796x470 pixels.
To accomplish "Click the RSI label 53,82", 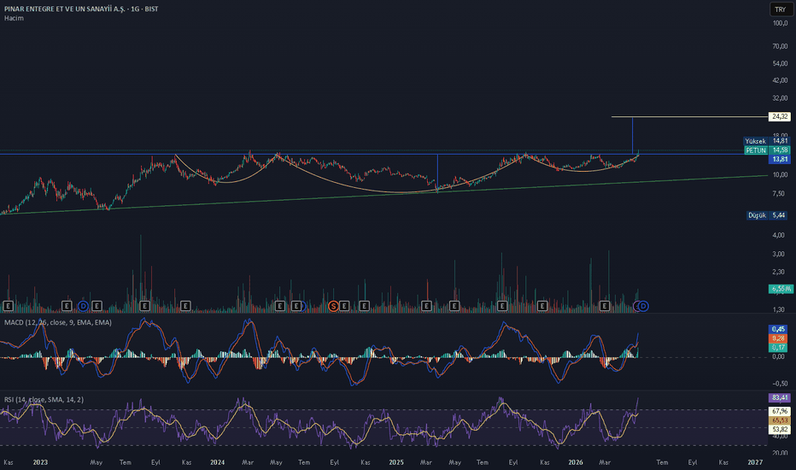I will point(779,429).
